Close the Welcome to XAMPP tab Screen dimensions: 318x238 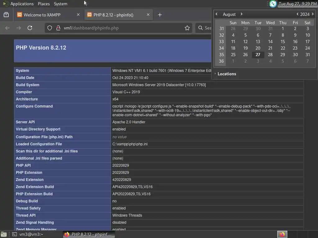click(78, 15)
